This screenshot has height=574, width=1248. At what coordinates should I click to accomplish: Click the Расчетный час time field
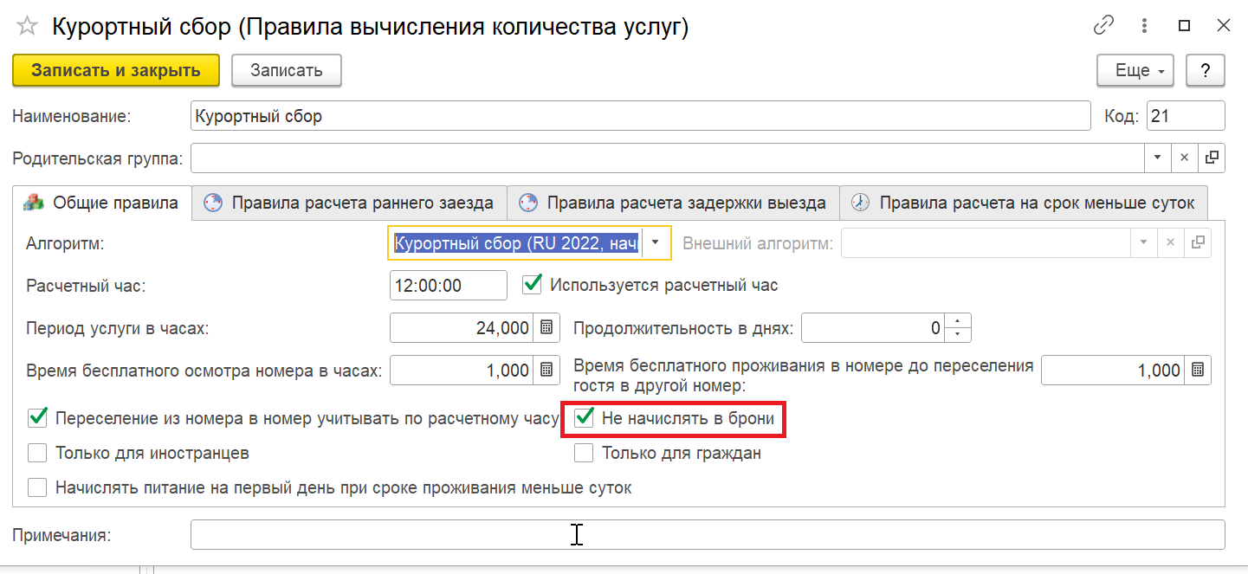click(449, 285)
